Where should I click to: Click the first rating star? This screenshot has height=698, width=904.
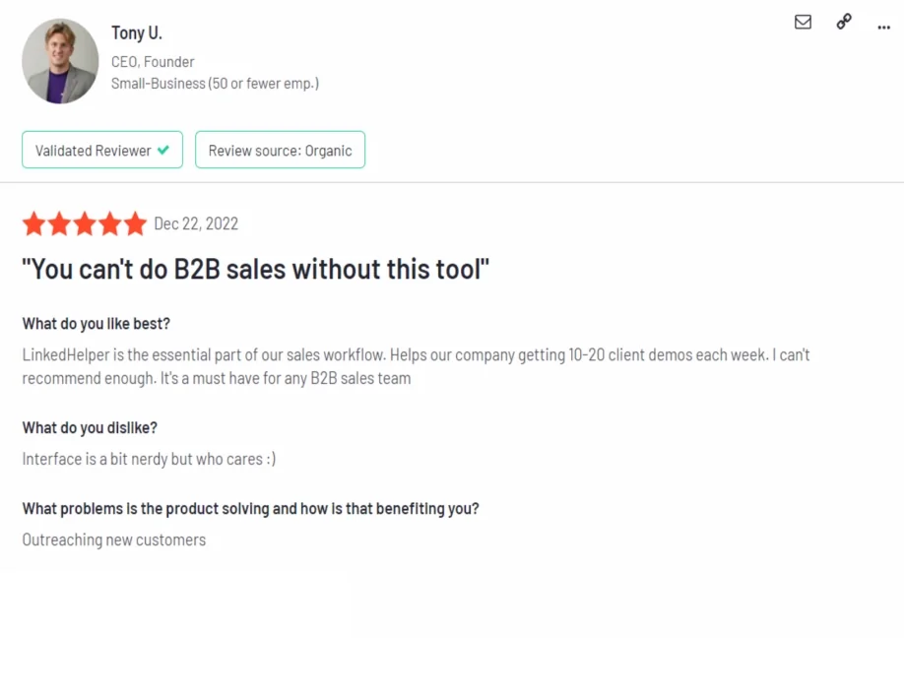coord(33,224)
